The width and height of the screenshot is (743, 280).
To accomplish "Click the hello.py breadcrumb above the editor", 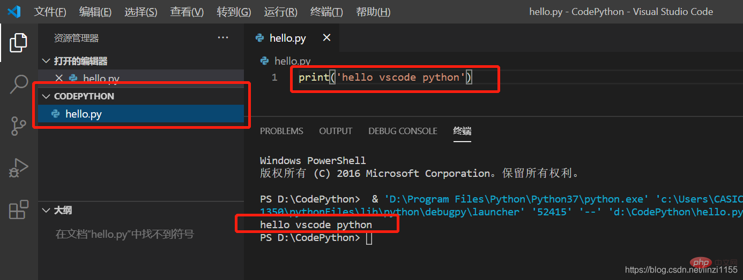I will [x=292, y=61].
